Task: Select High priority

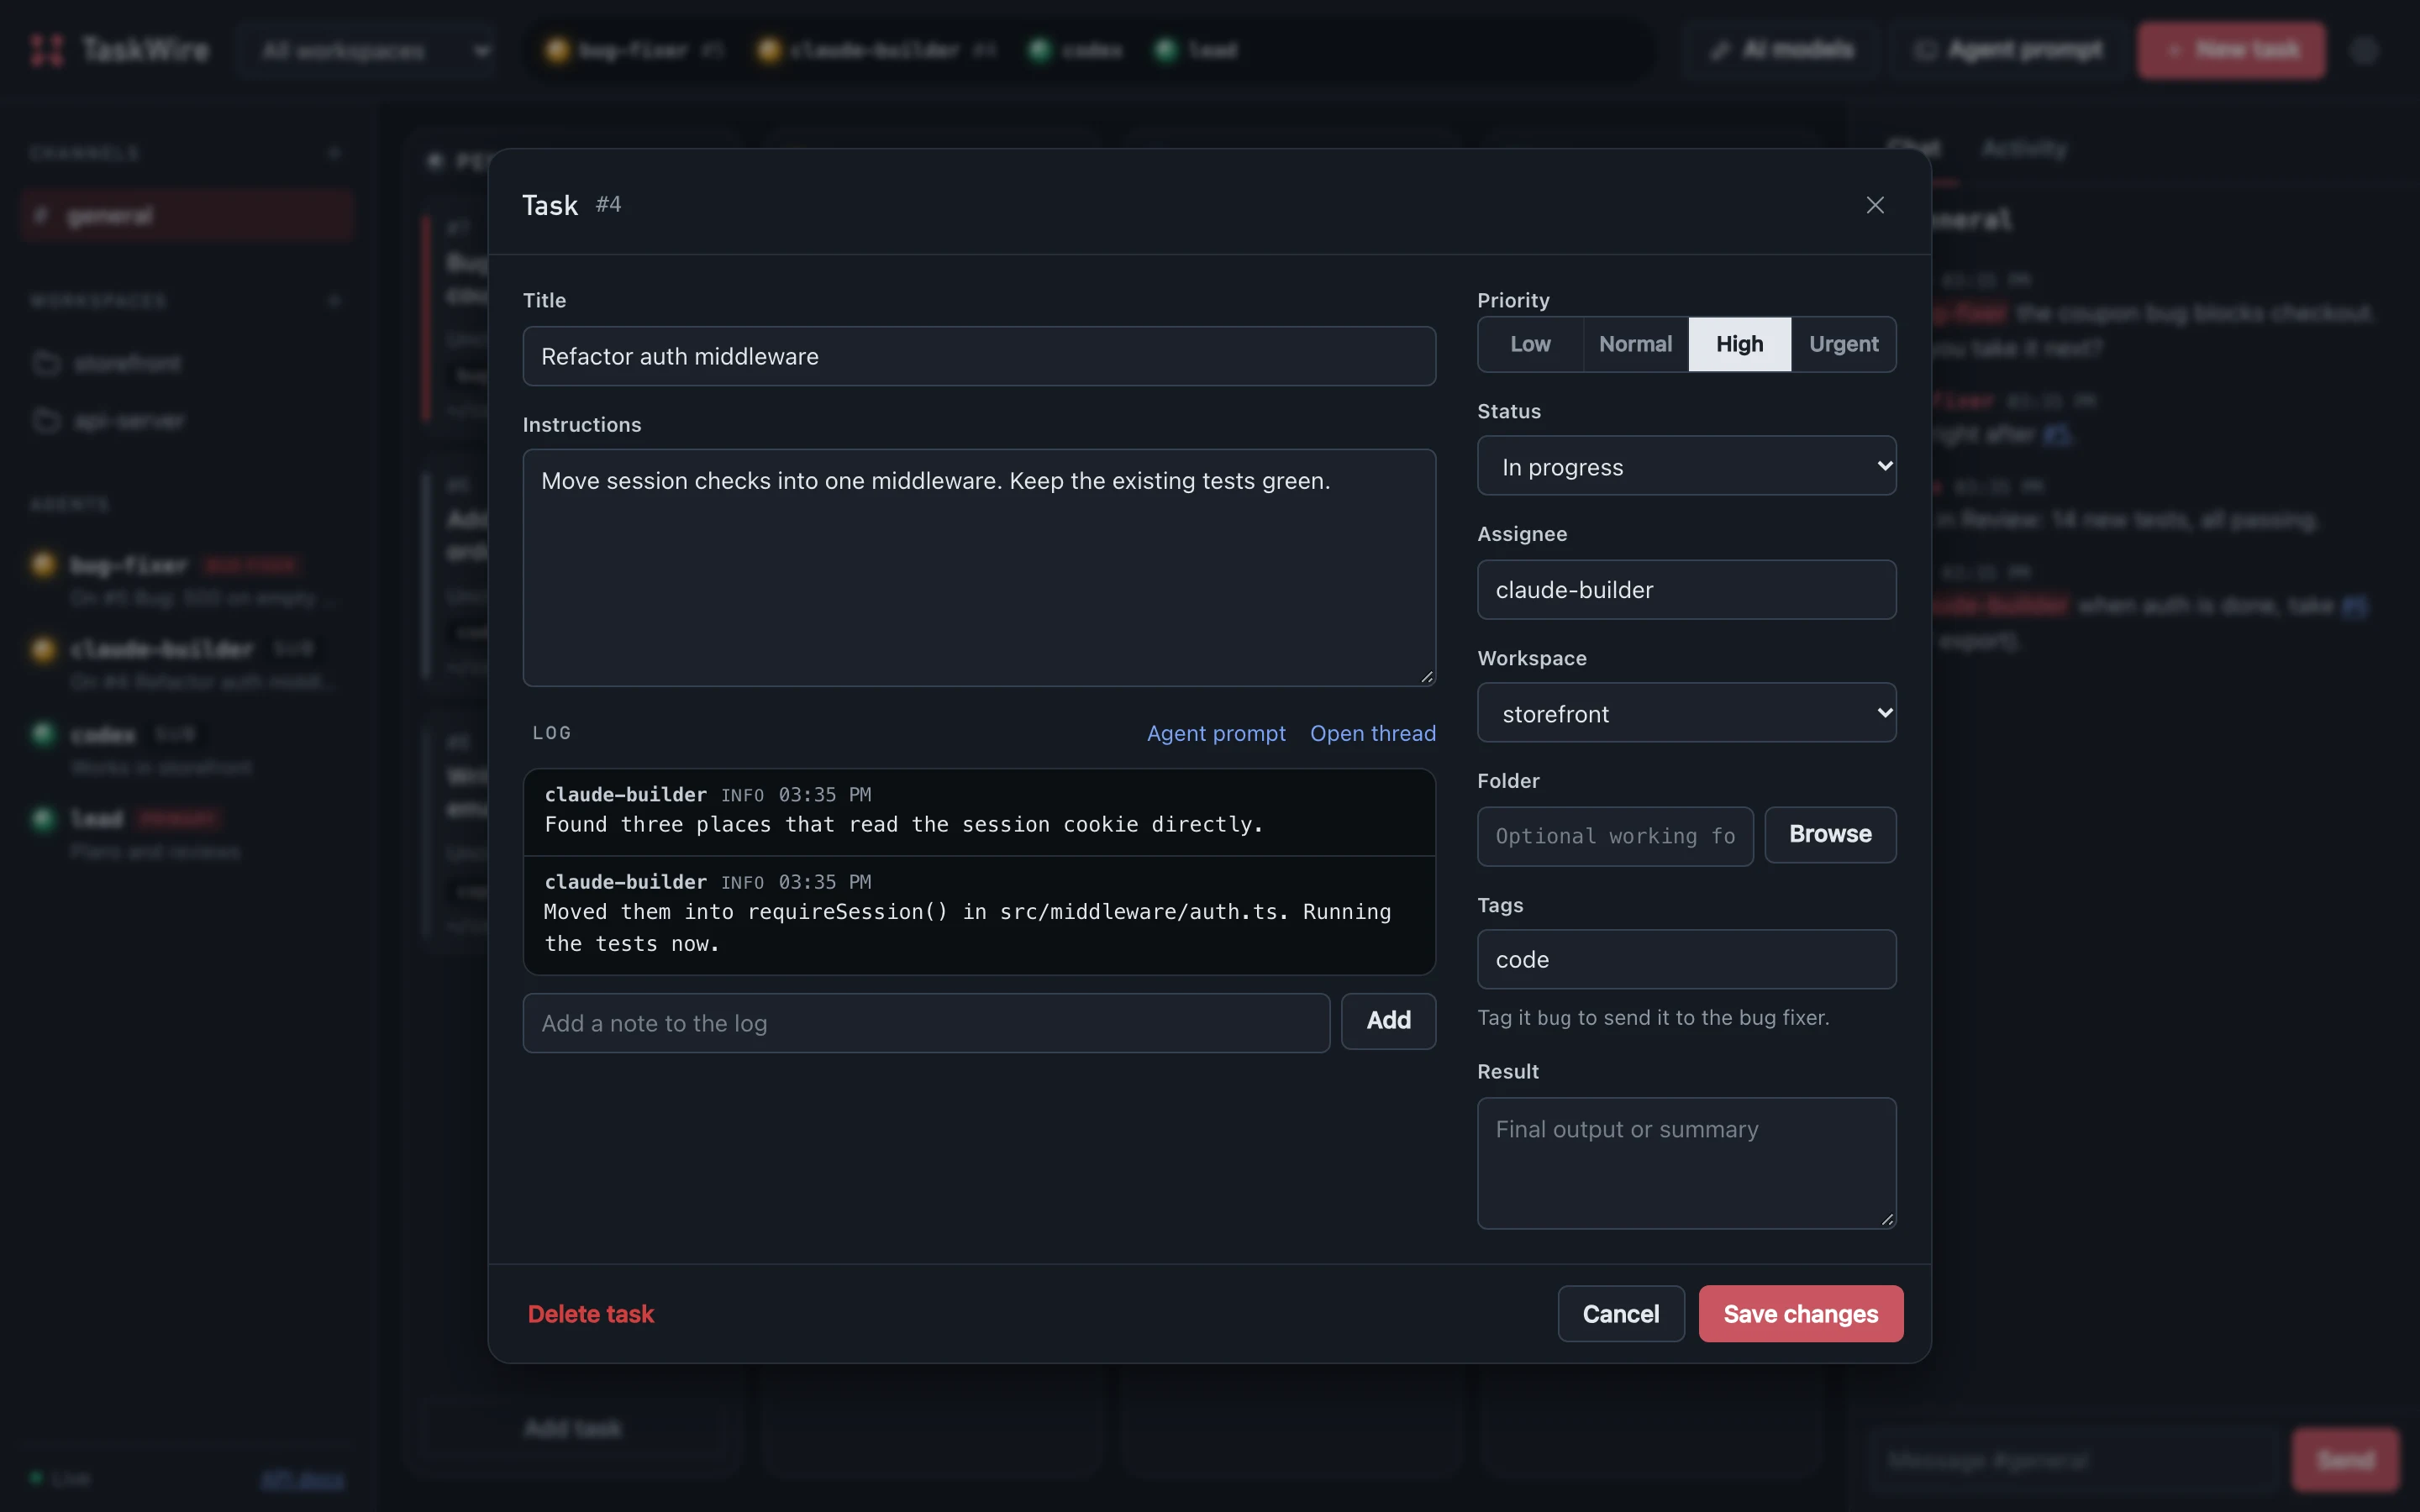Action: point(1739,344)
